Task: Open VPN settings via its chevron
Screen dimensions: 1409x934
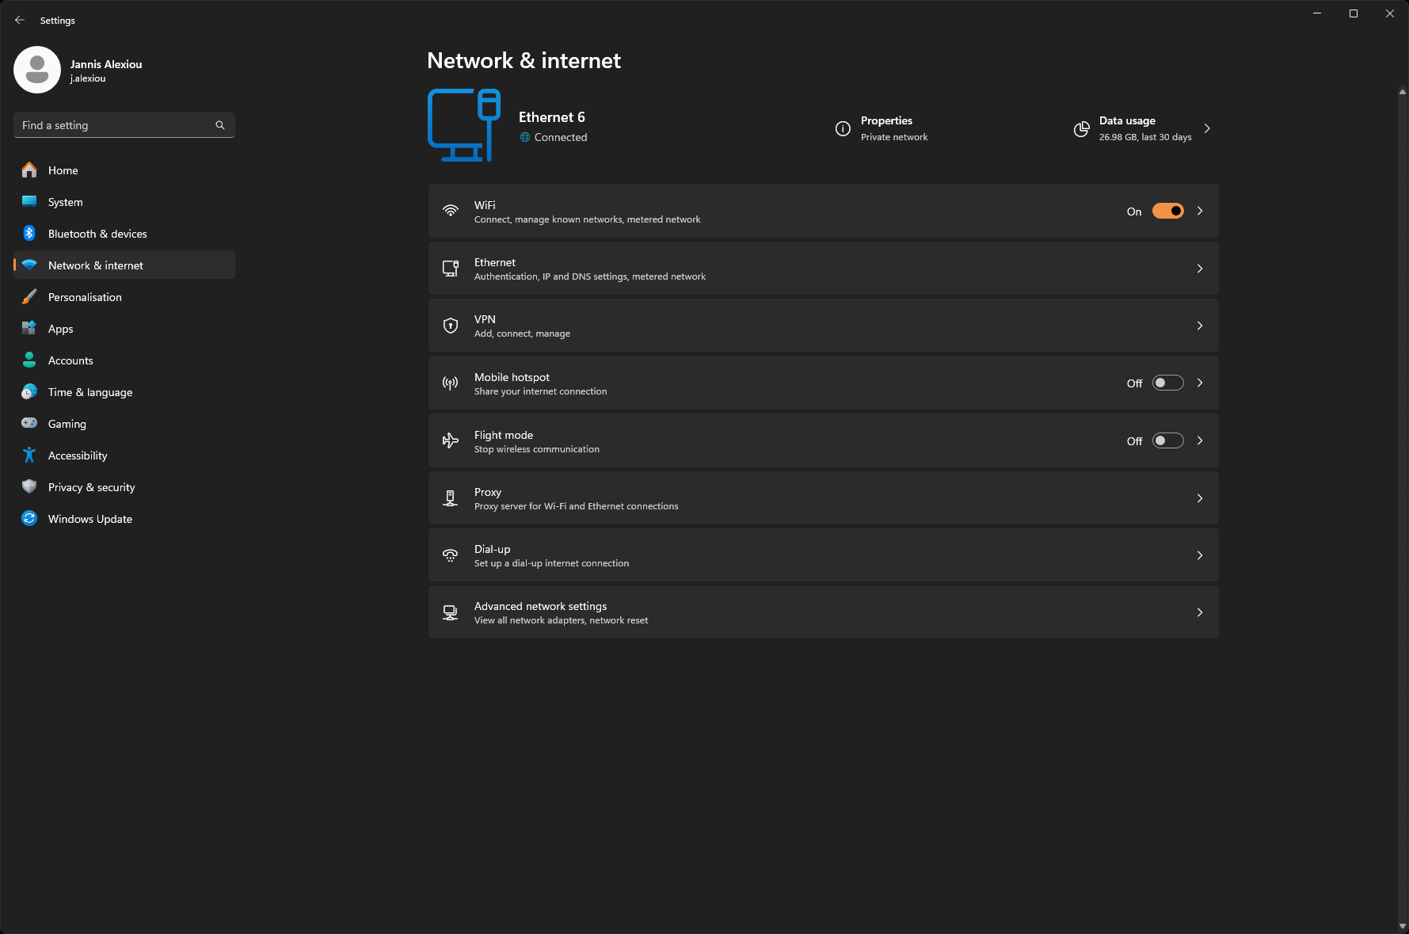Action: (x=1200, y=326)
